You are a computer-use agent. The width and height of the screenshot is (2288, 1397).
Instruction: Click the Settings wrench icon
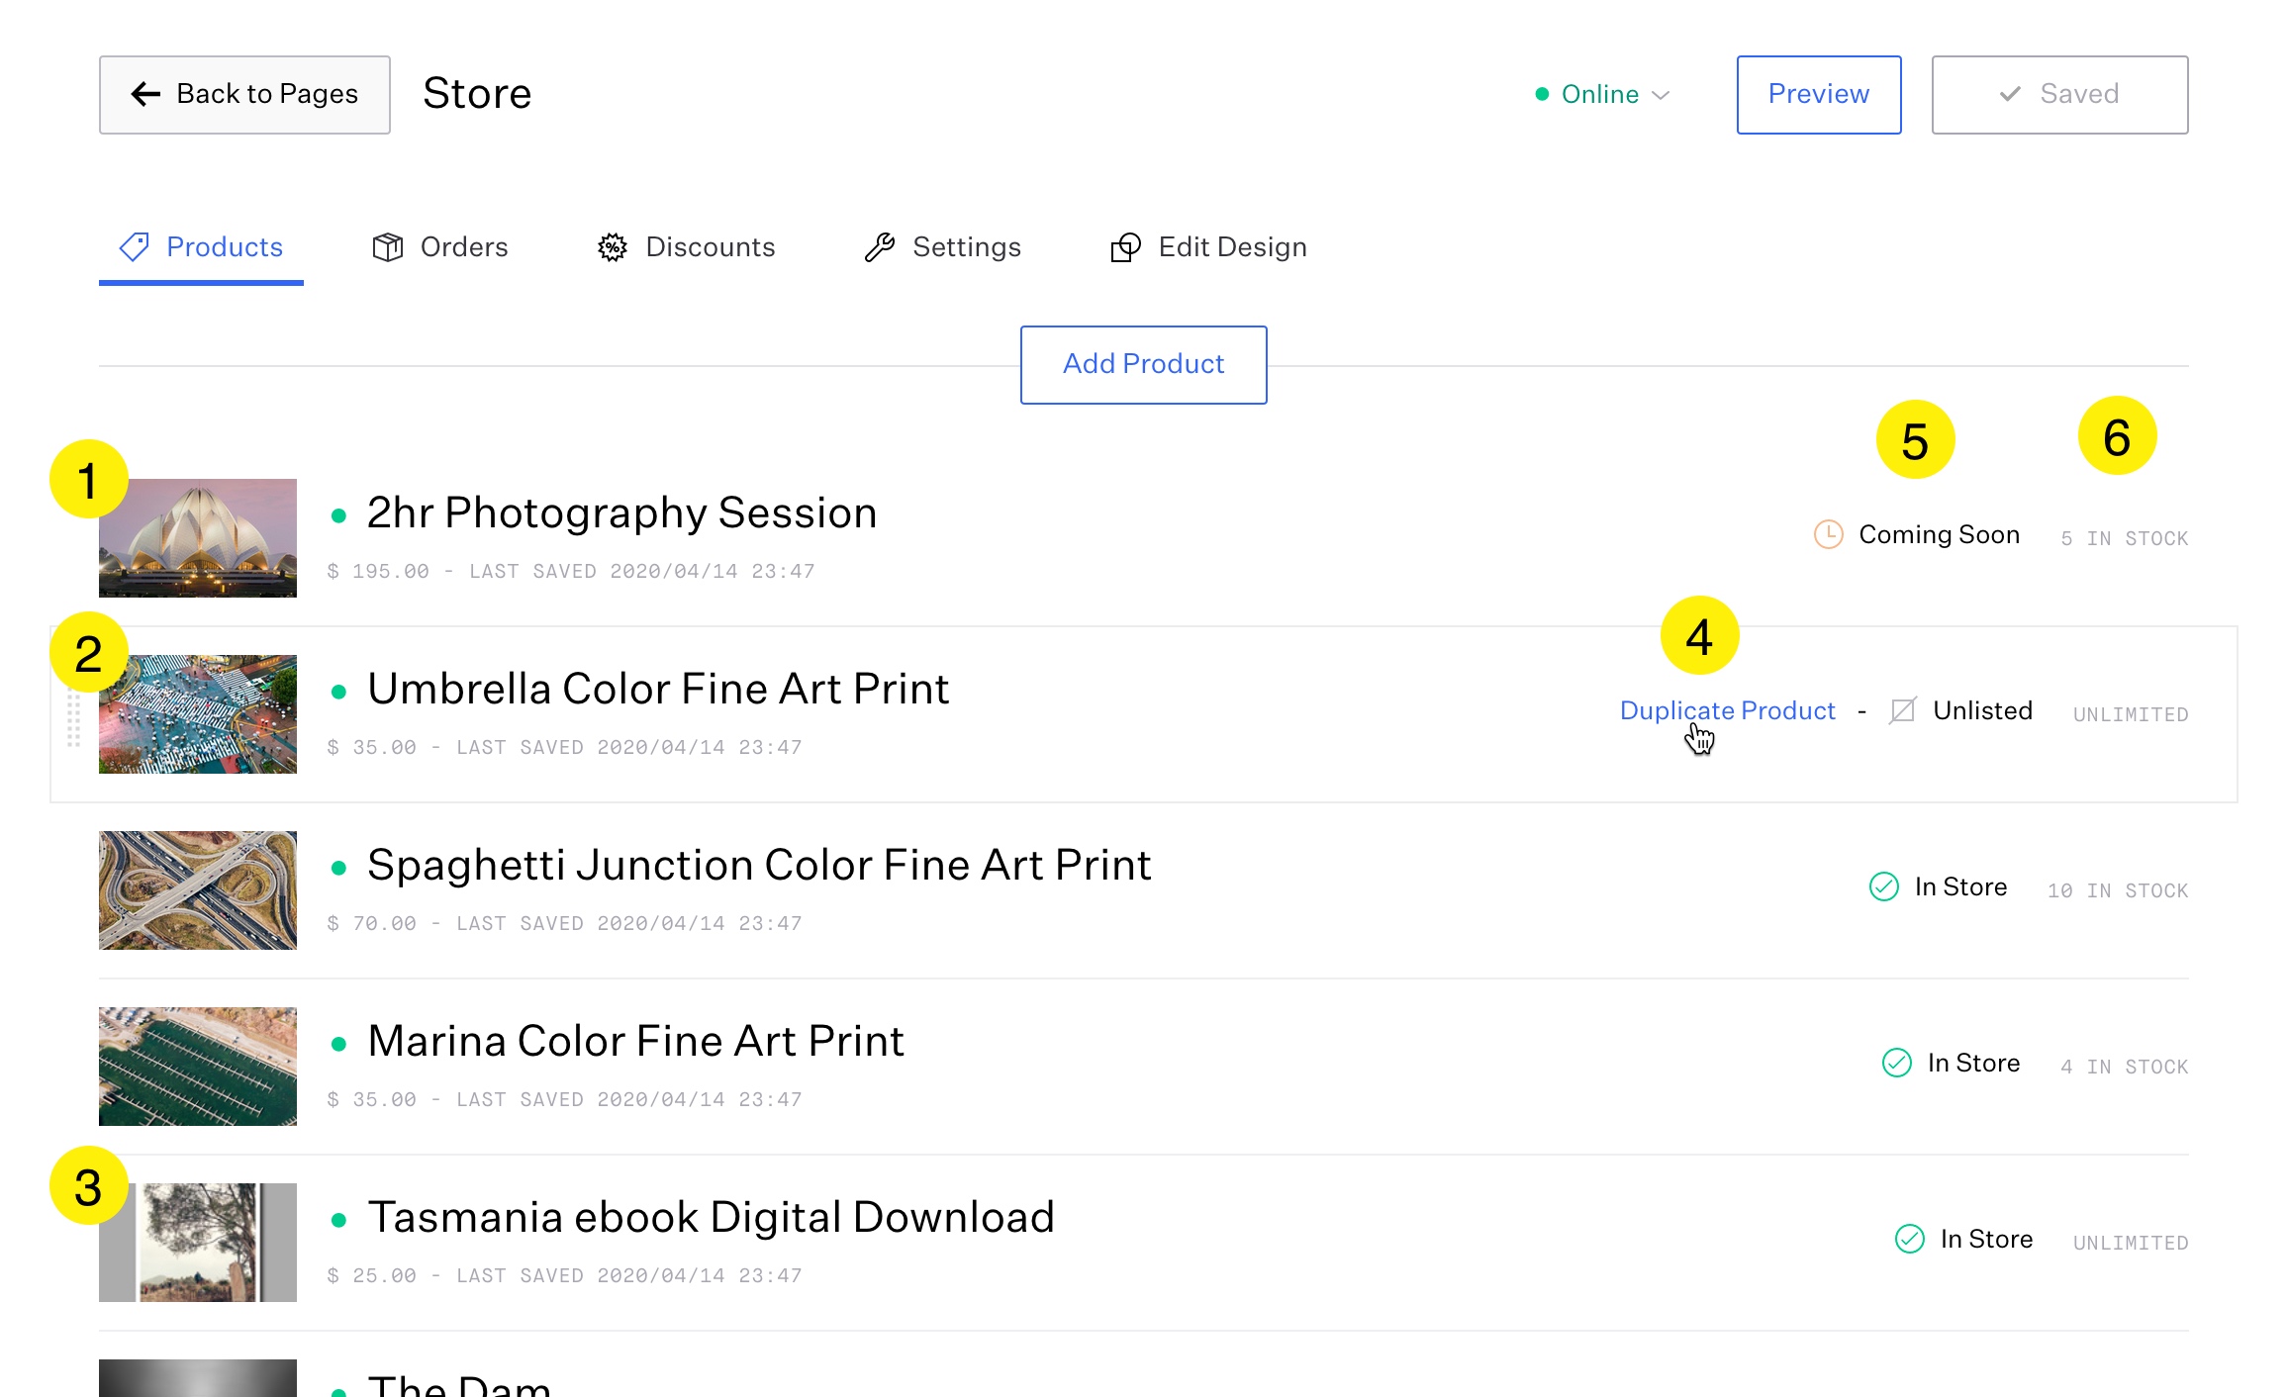[x=879, y=247]
